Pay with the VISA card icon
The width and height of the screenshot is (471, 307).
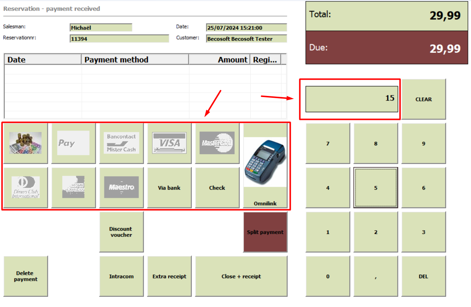pos(170,143)
